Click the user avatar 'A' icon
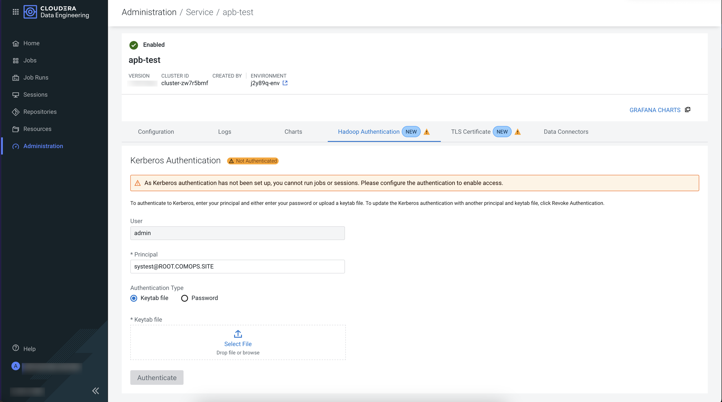This screenshot has width=722, height=402. tap(16, 366)
